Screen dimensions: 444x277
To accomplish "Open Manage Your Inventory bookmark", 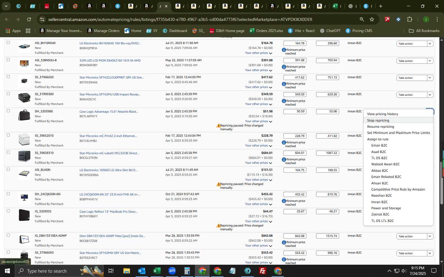I will [61, 31].
